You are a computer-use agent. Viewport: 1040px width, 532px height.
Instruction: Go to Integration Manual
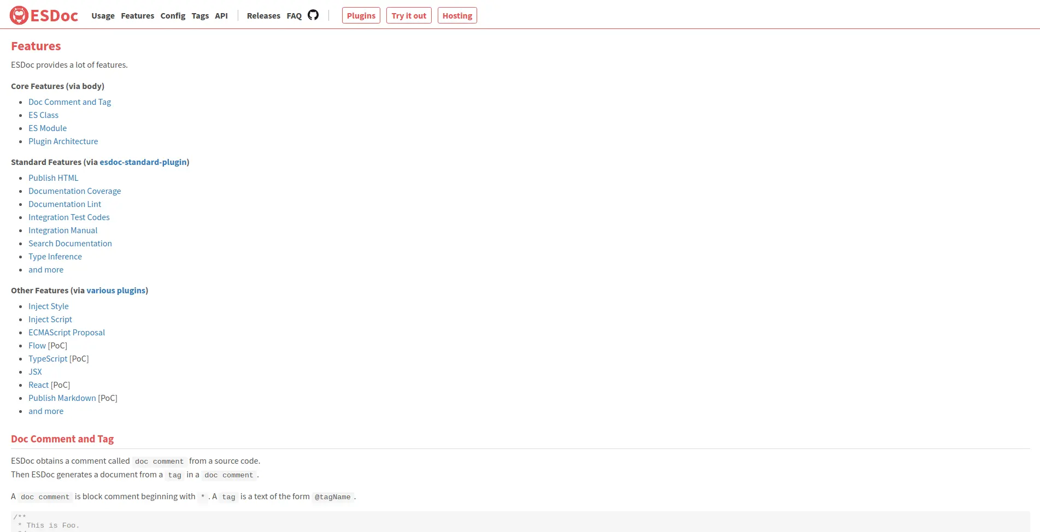tap(63, 230)
